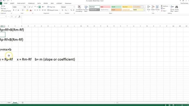Apply the yellow Fill Color
Screen dimensions: 189x106
(27, 10)
